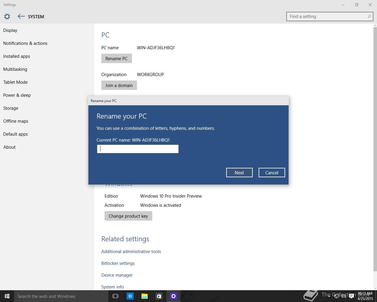This screenshot has height=302, width=377.
Task: Click the Rename PC button
Action: 116,58
